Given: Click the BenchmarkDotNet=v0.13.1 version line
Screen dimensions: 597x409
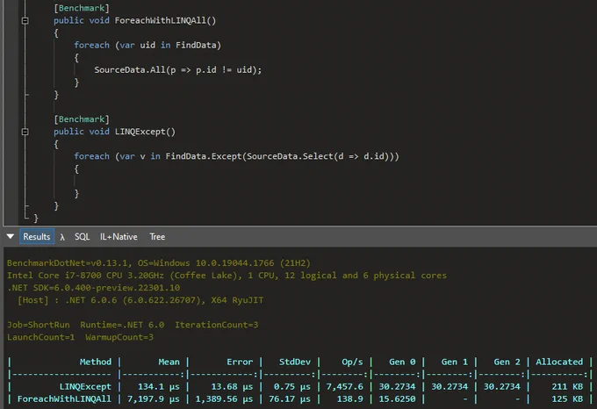Looking at the screenshot, I should 158,263.
